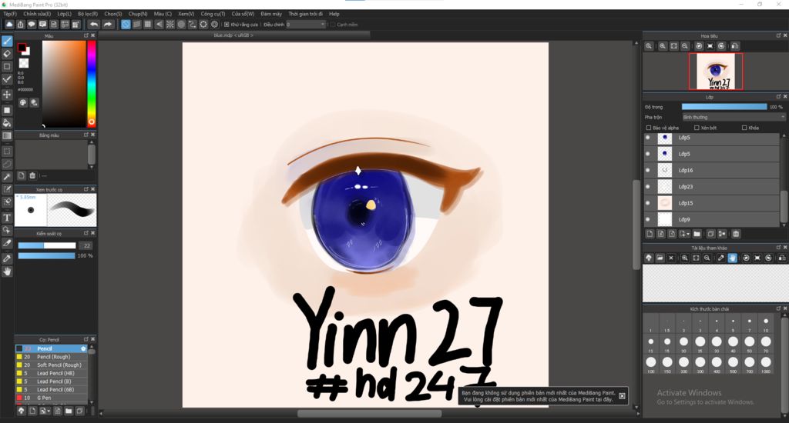Select the Move tool with four arrows
This screenshot has height=423, width=789.
click(7, 95)
